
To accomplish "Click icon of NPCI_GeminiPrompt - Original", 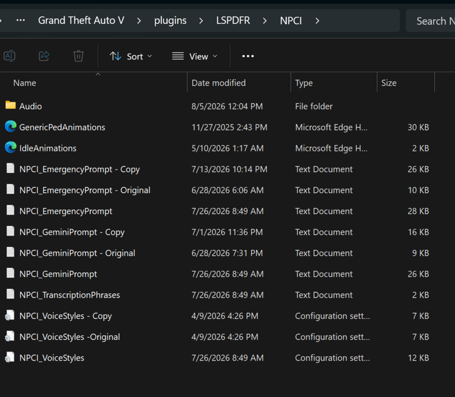I will [x=11, y=252].
